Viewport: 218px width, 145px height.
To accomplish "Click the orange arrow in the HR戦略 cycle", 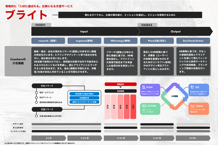I will pos(178,105).
